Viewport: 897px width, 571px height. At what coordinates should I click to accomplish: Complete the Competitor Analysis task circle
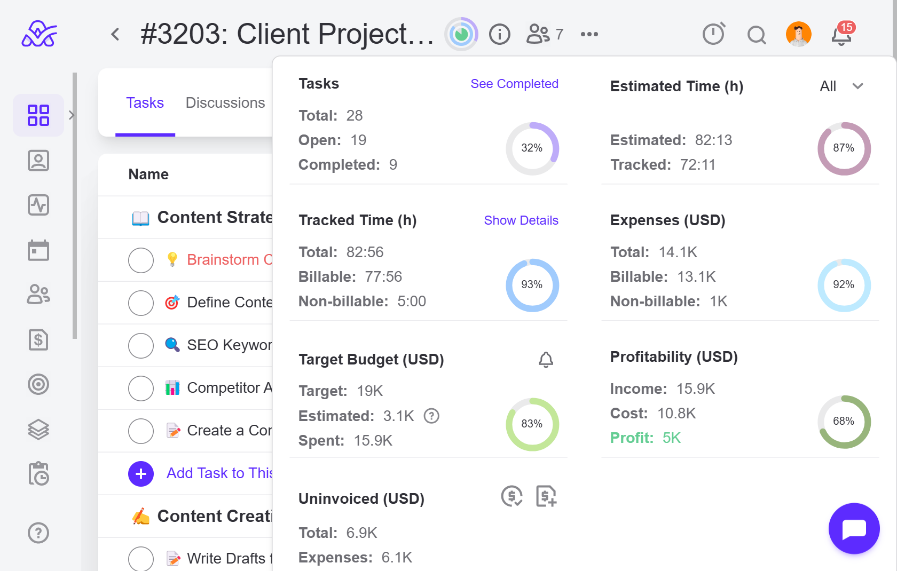pyautogui.click(x=141, y=388)
